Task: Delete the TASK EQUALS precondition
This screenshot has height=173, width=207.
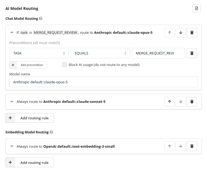Action: pyautogui.click(x=192, y=53)
